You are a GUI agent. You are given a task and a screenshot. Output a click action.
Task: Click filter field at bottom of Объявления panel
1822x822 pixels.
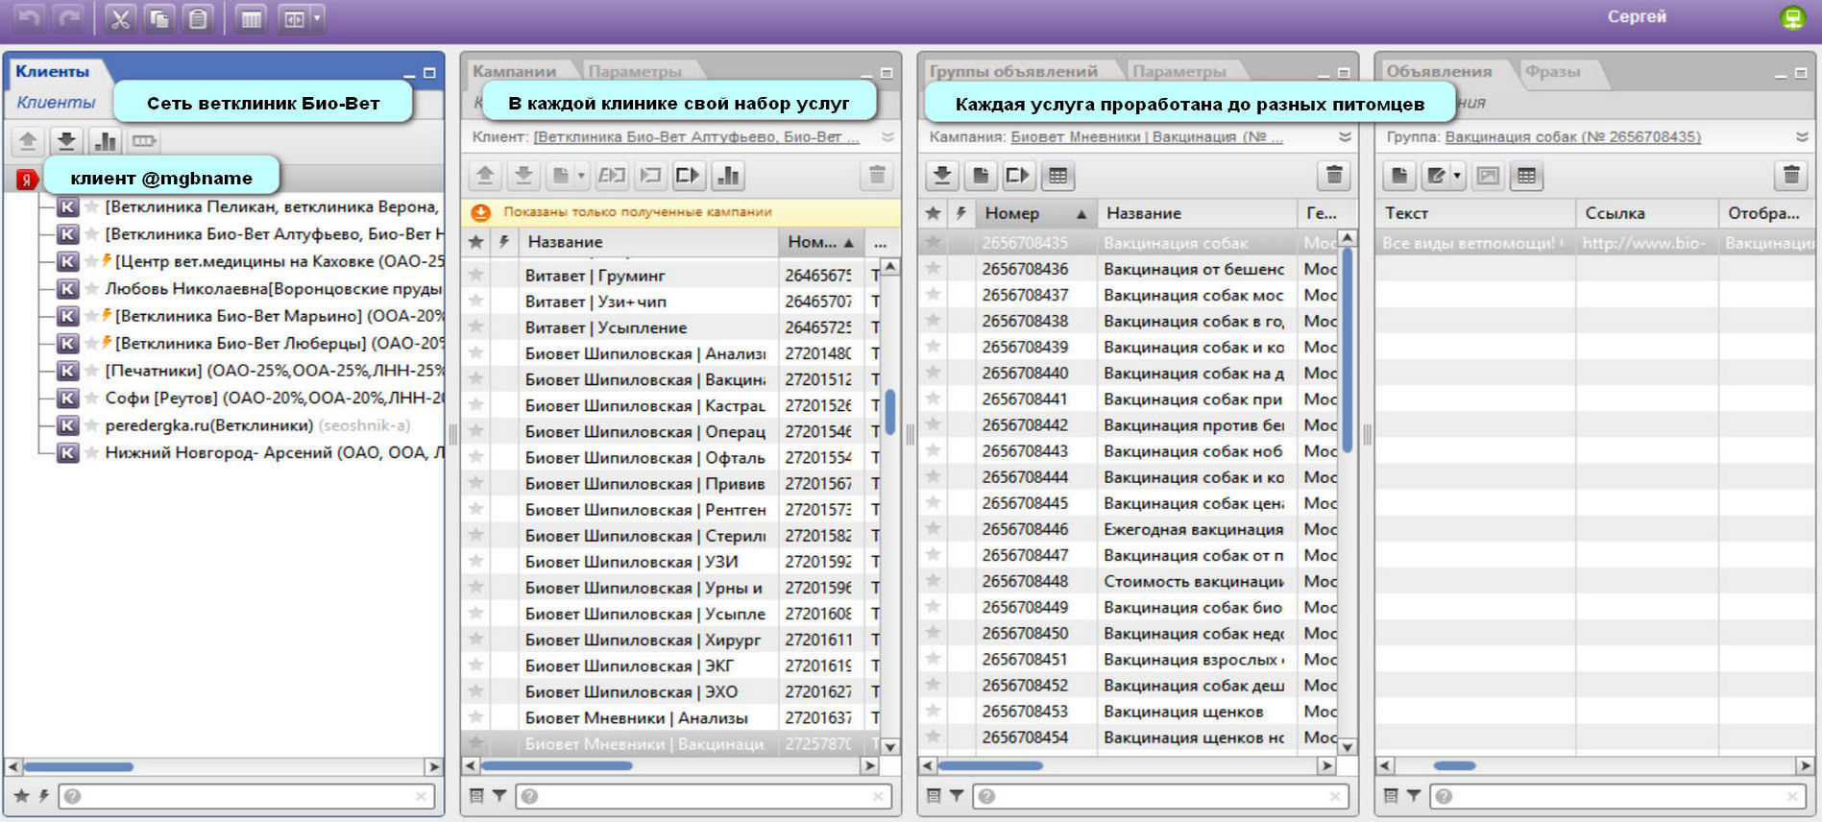(1617, 796)
